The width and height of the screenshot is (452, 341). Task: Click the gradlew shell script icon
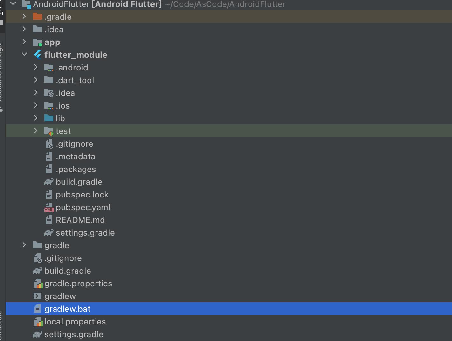tap(37, 296)
